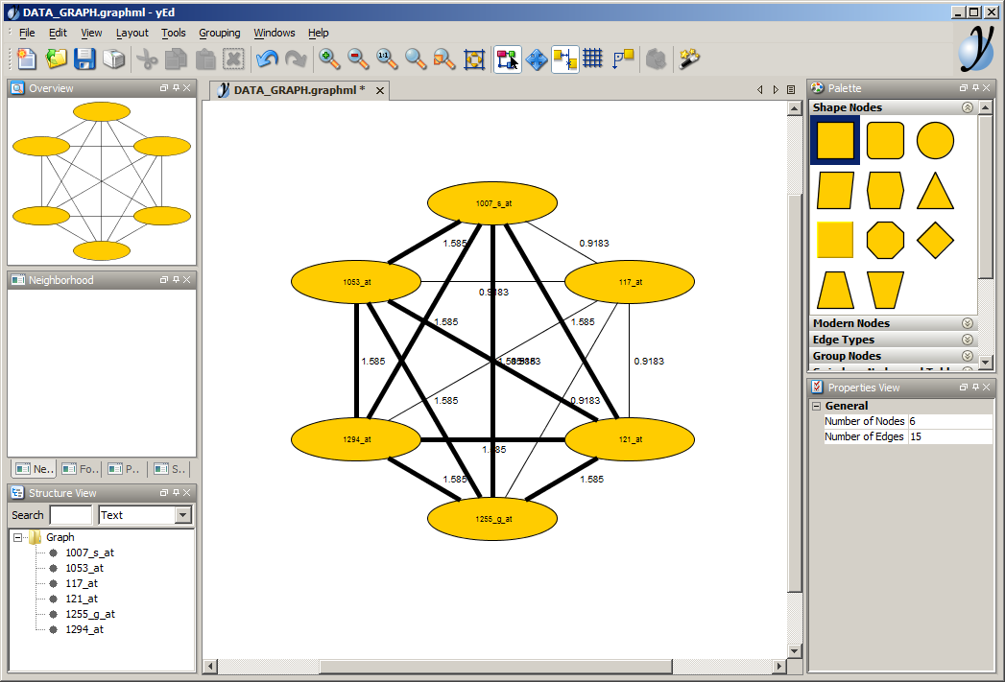
Task: Expand the Modern Nodes section
Action: pyautogui.click(x=968, y=323)
